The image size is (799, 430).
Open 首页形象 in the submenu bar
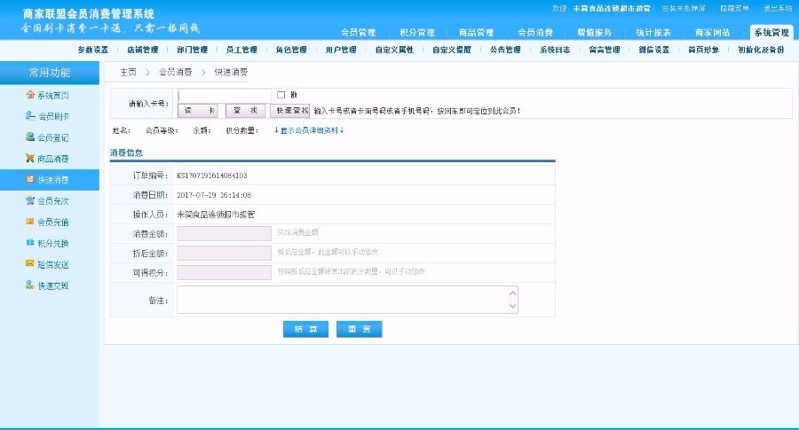click(704, 50)
